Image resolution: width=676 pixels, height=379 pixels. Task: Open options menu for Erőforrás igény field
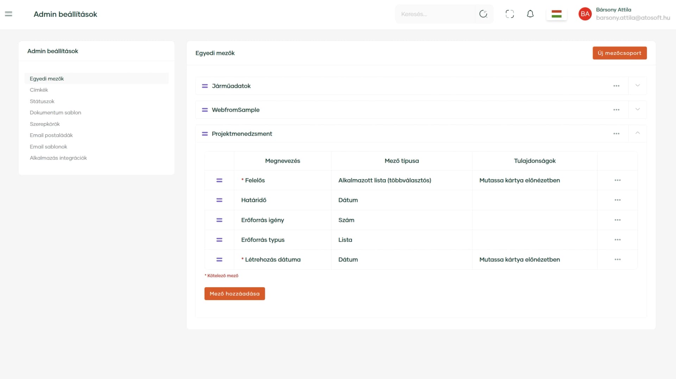click(x=618, y=220)
